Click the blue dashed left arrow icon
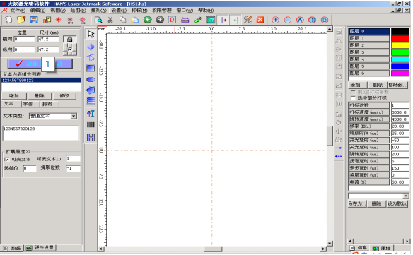 [x=339, y=156]
